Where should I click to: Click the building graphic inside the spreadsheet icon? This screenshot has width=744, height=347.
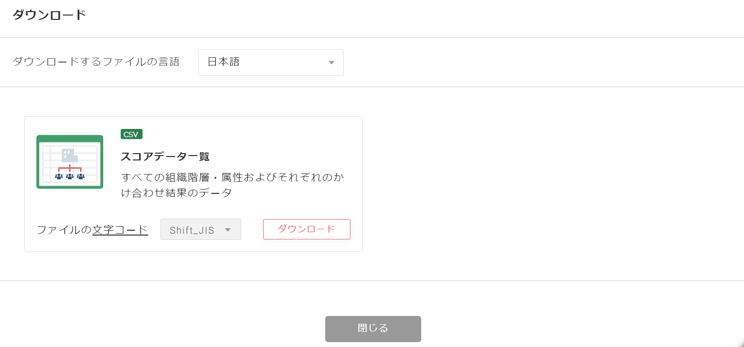click(69, 156)
